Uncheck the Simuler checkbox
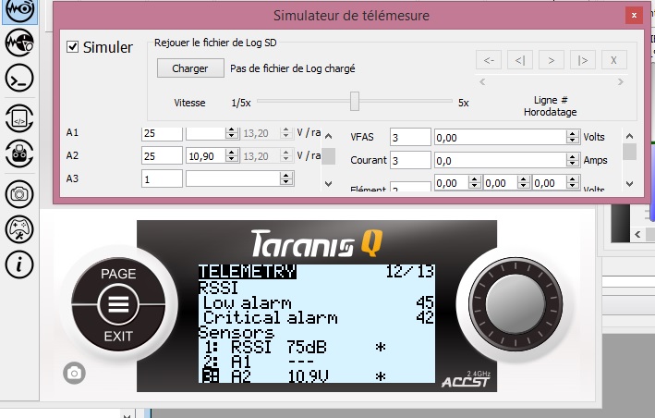 [73, 46]
